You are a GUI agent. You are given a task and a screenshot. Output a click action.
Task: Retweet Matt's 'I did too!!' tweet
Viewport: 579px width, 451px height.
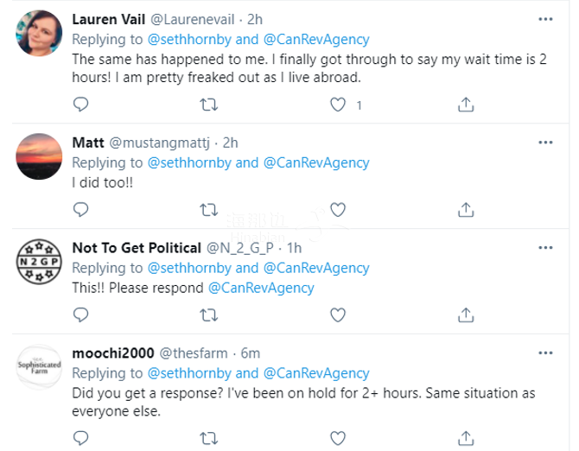click(x=208, y=209)
